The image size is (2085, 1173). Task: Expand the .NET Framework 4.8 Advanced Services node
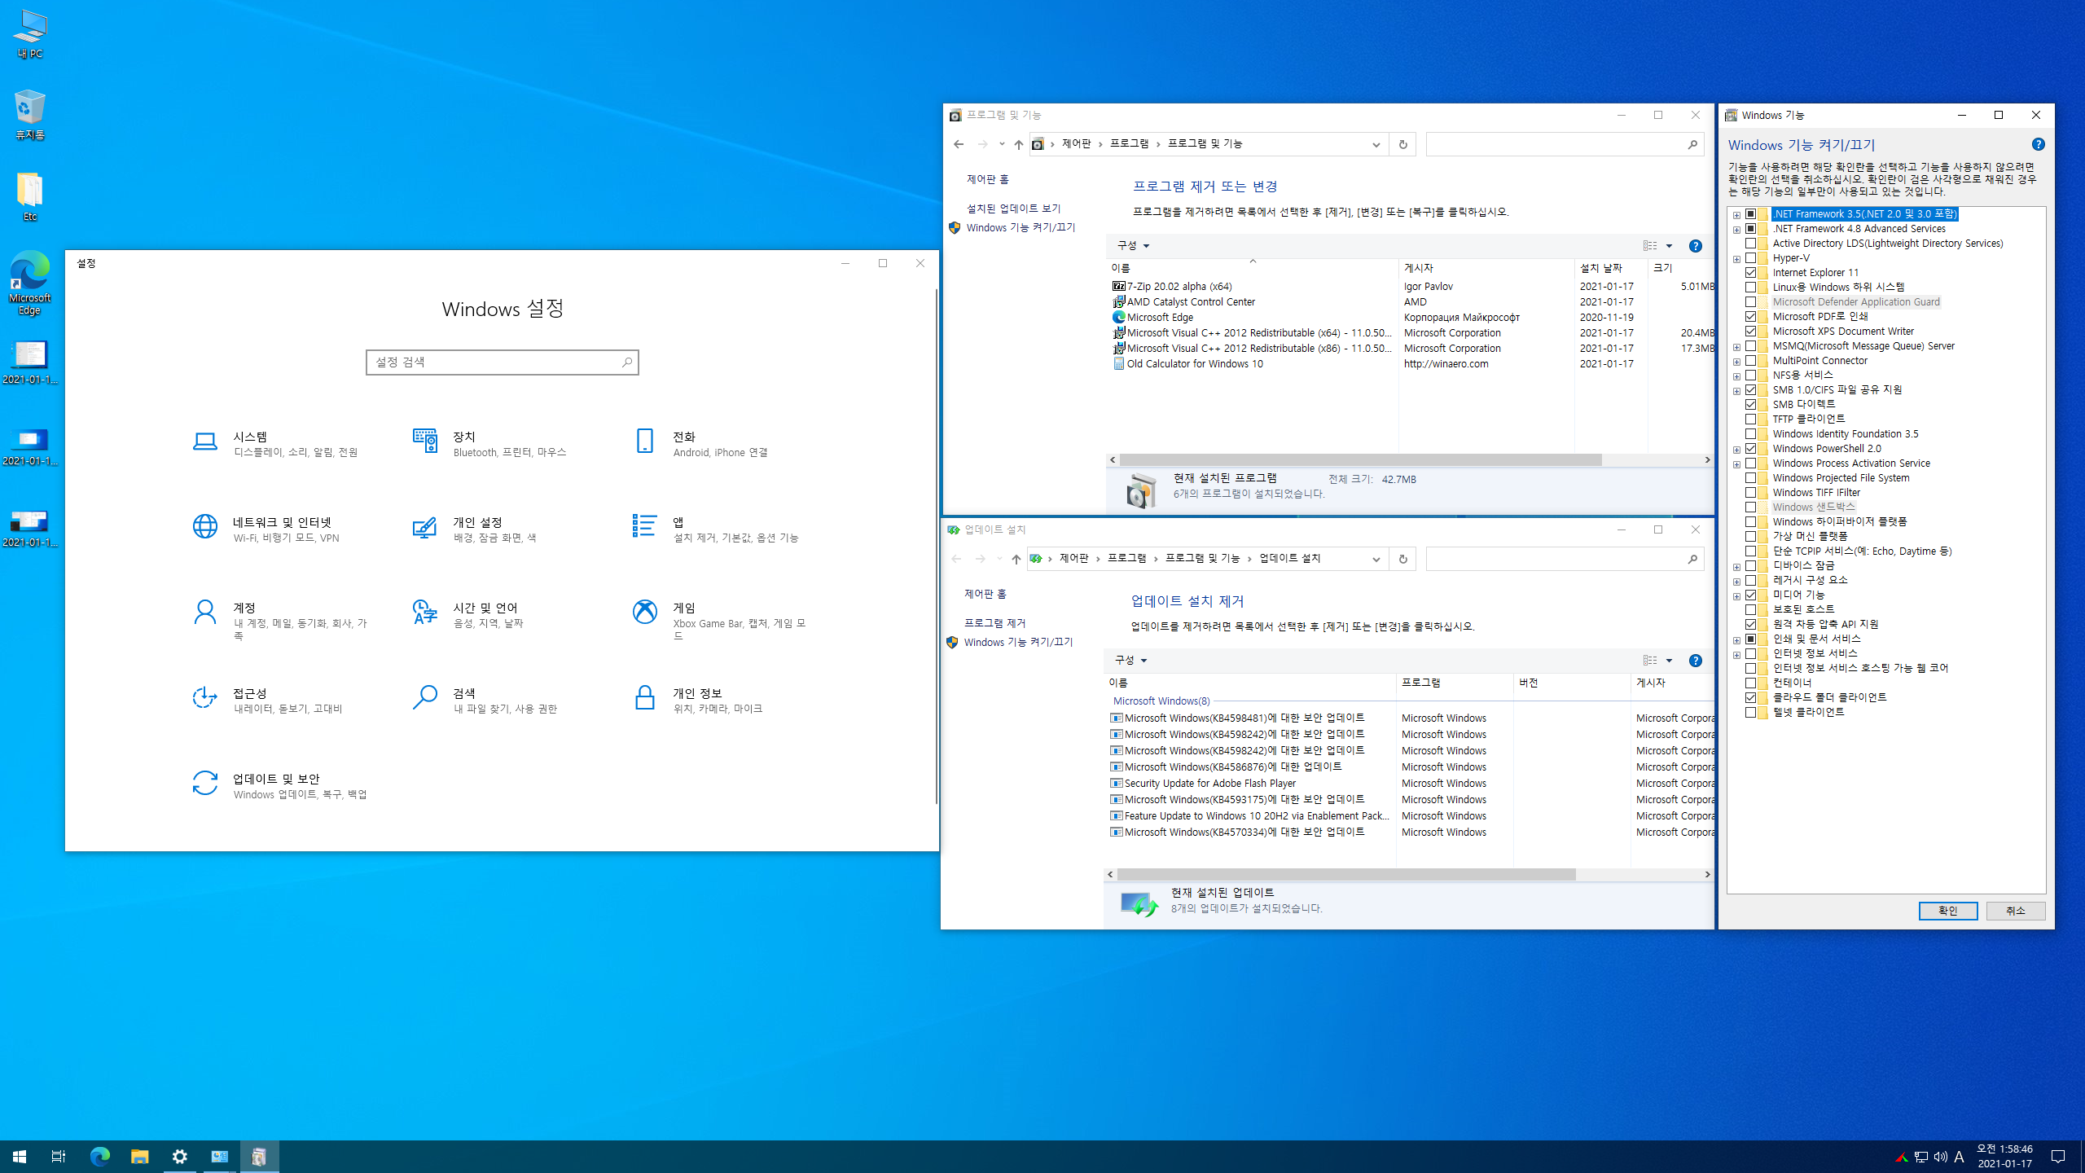pyautogui.click(x=1736, y=230)
